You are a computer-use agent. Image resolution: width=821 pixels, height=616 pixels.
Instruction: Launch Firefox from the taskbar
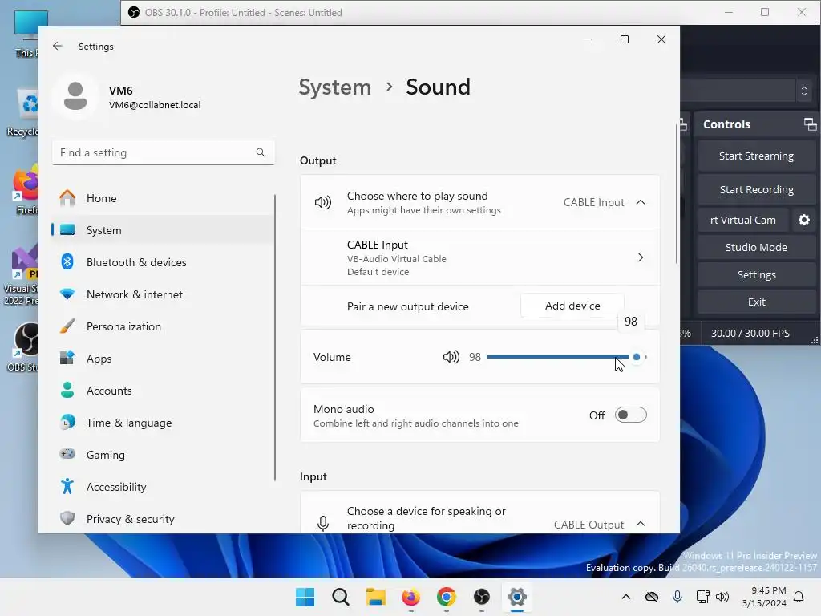click(411, 597)
